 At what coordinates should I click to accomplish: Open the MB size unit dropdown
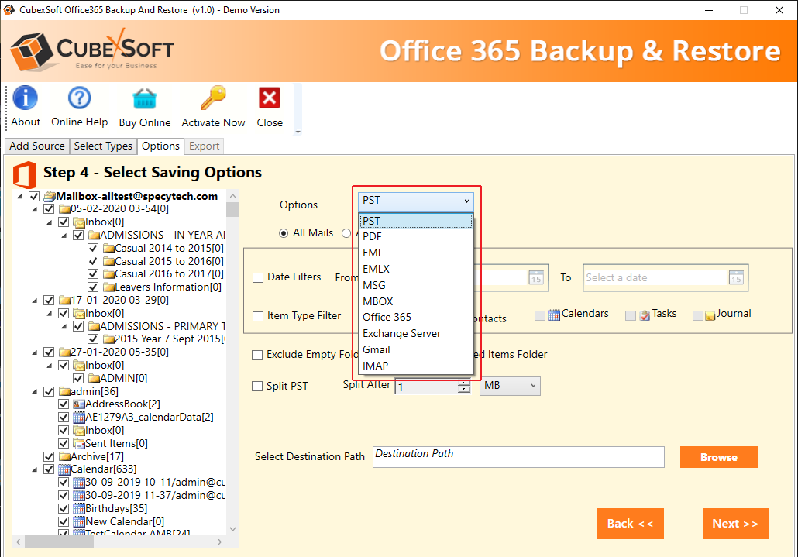[510, 386]
